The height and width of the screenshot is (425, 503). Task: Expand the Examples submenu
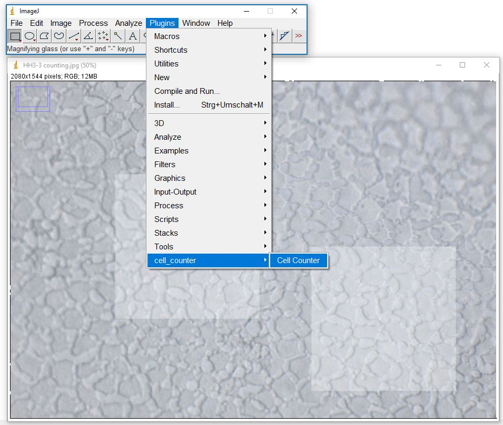(209, 151)
